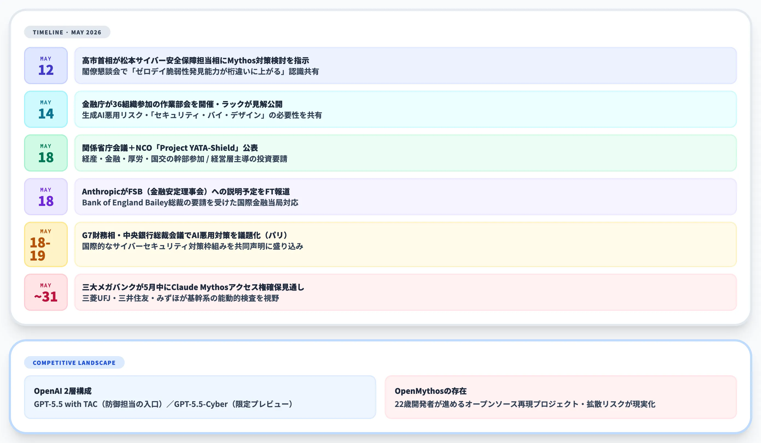Screen dimensions: 761x443
Task: Select the green MAY 18 badge beside the YATA-Shield row
Action: pos(46,153)
